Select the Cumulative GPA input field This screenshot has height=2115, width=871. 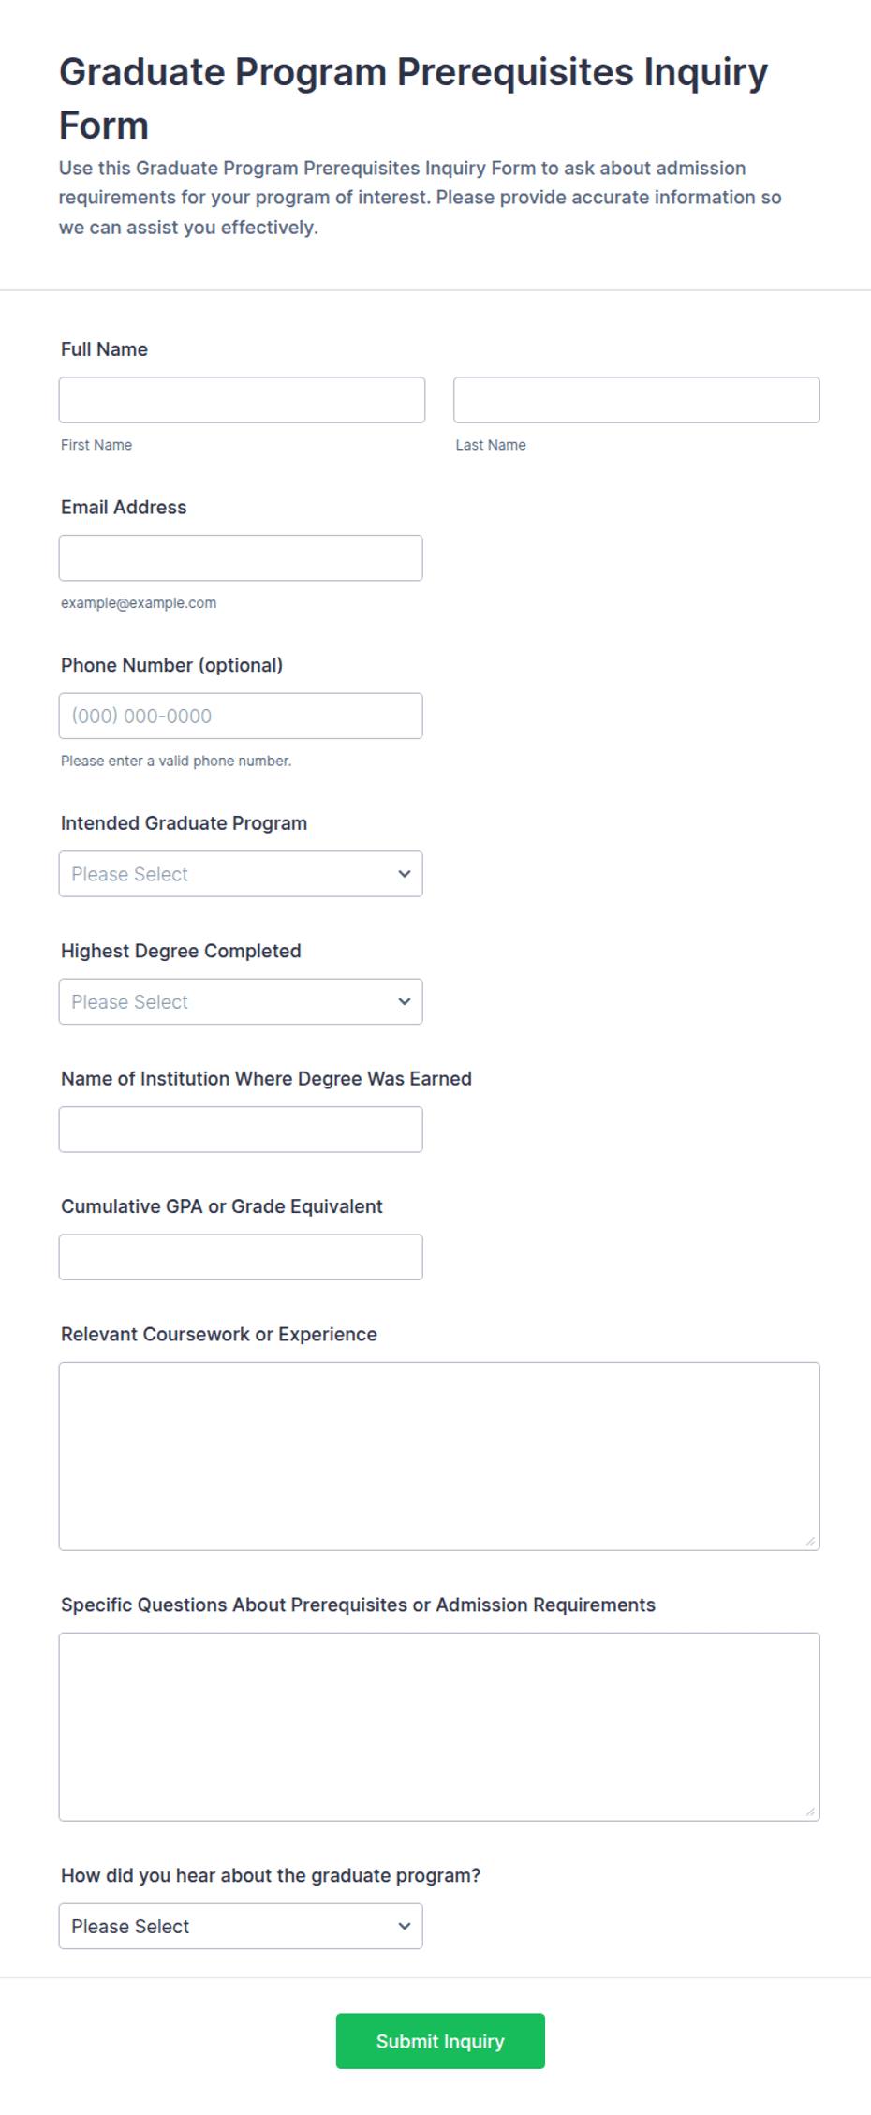pos(241,1257)
